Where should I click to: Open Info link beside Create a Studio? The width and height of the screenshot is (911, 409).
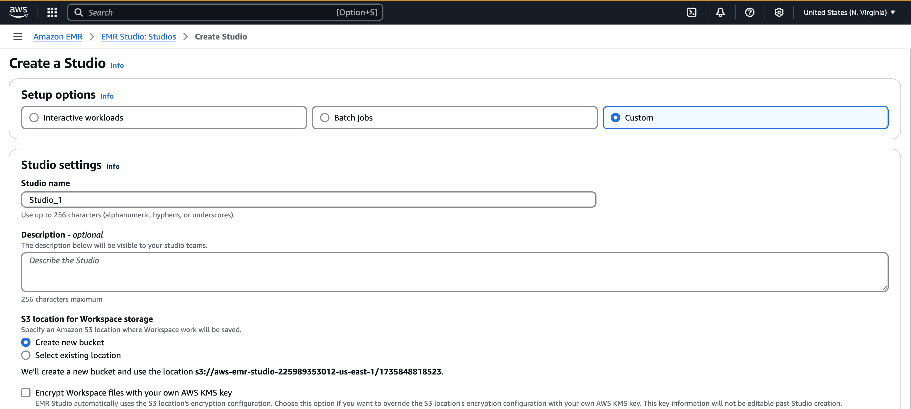pos(117,65)
